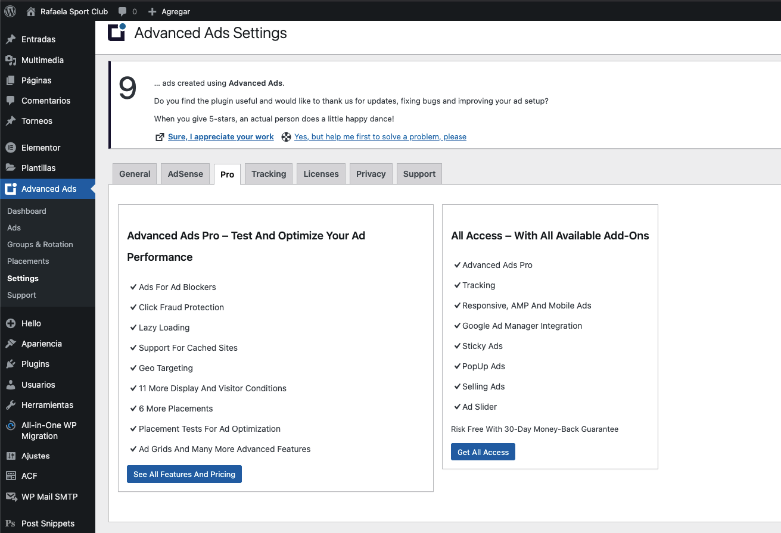Switch to the AdSense tab
The width and height of the screenshot is (781, 533).
[x=185, y=174]
